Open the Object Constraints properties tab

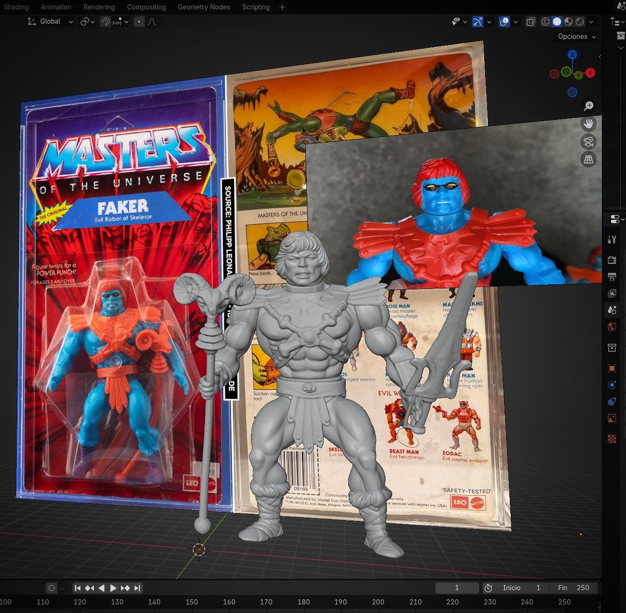[612, 401]
